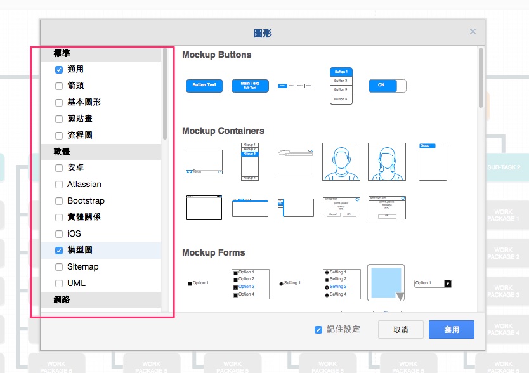Screen dimensions: 529x373
Task: Enable the UML shape library
Action: click(59, 284)
